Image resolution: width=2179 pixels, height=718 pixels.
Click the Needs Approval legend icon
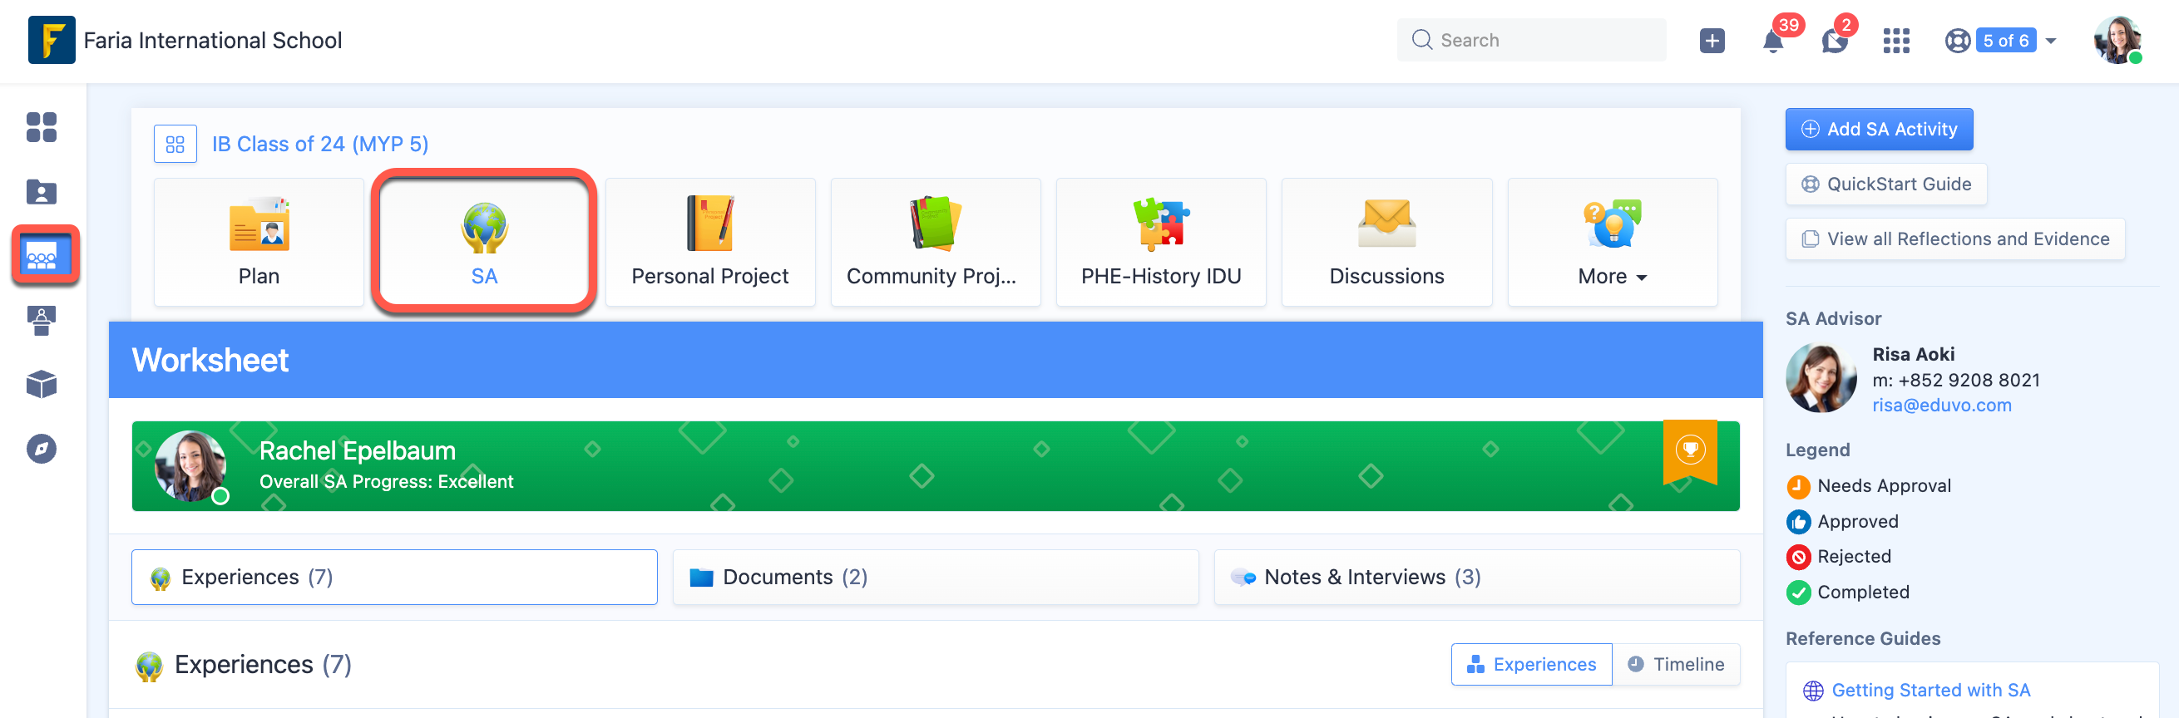click(1797, 486)
